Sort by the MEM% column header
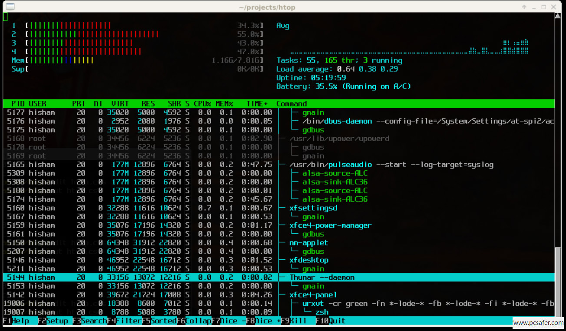 (x=224, y=104)
